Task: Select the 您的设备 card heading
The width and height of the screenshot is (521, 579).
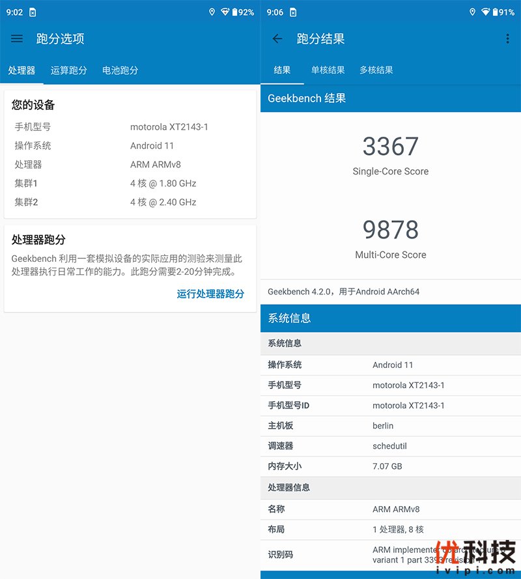Action: 33,105
